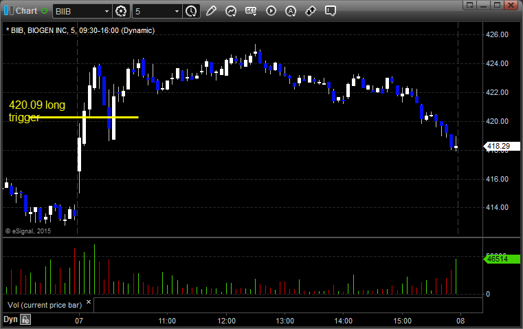The height and width of the screenshot is (329, 523).
Task: Click the 416.00 price axis label
Action: click(x=497, y=180)
